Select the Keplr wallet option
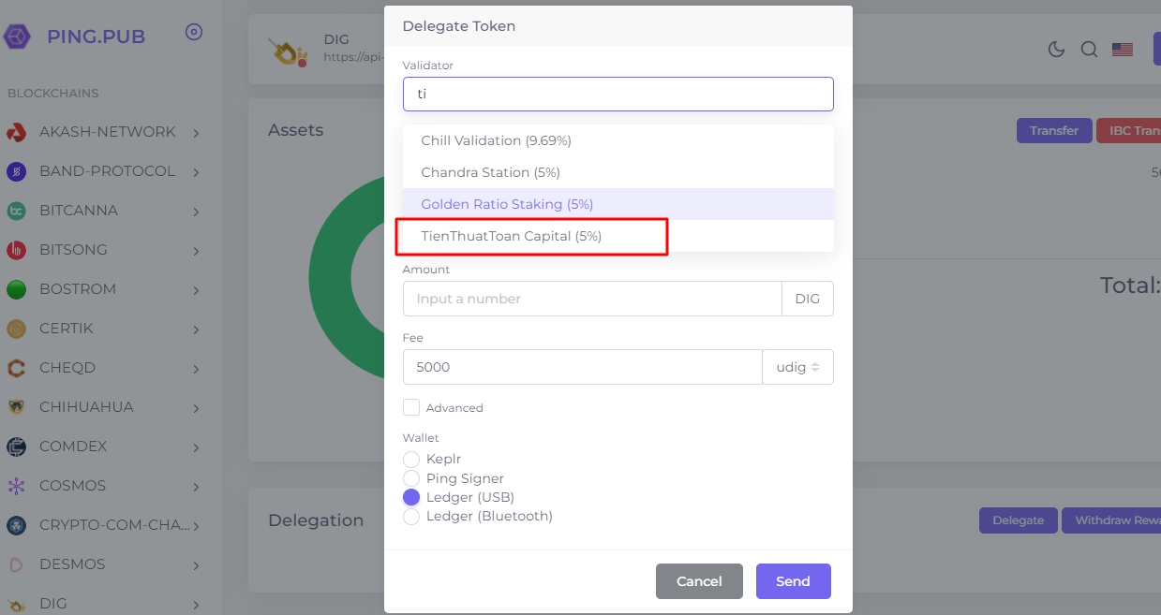The image size is (1161, 615). (411, 459)
